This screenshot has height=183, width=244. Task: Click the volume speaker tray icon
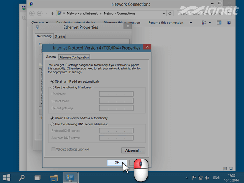(x=207, y=177)
